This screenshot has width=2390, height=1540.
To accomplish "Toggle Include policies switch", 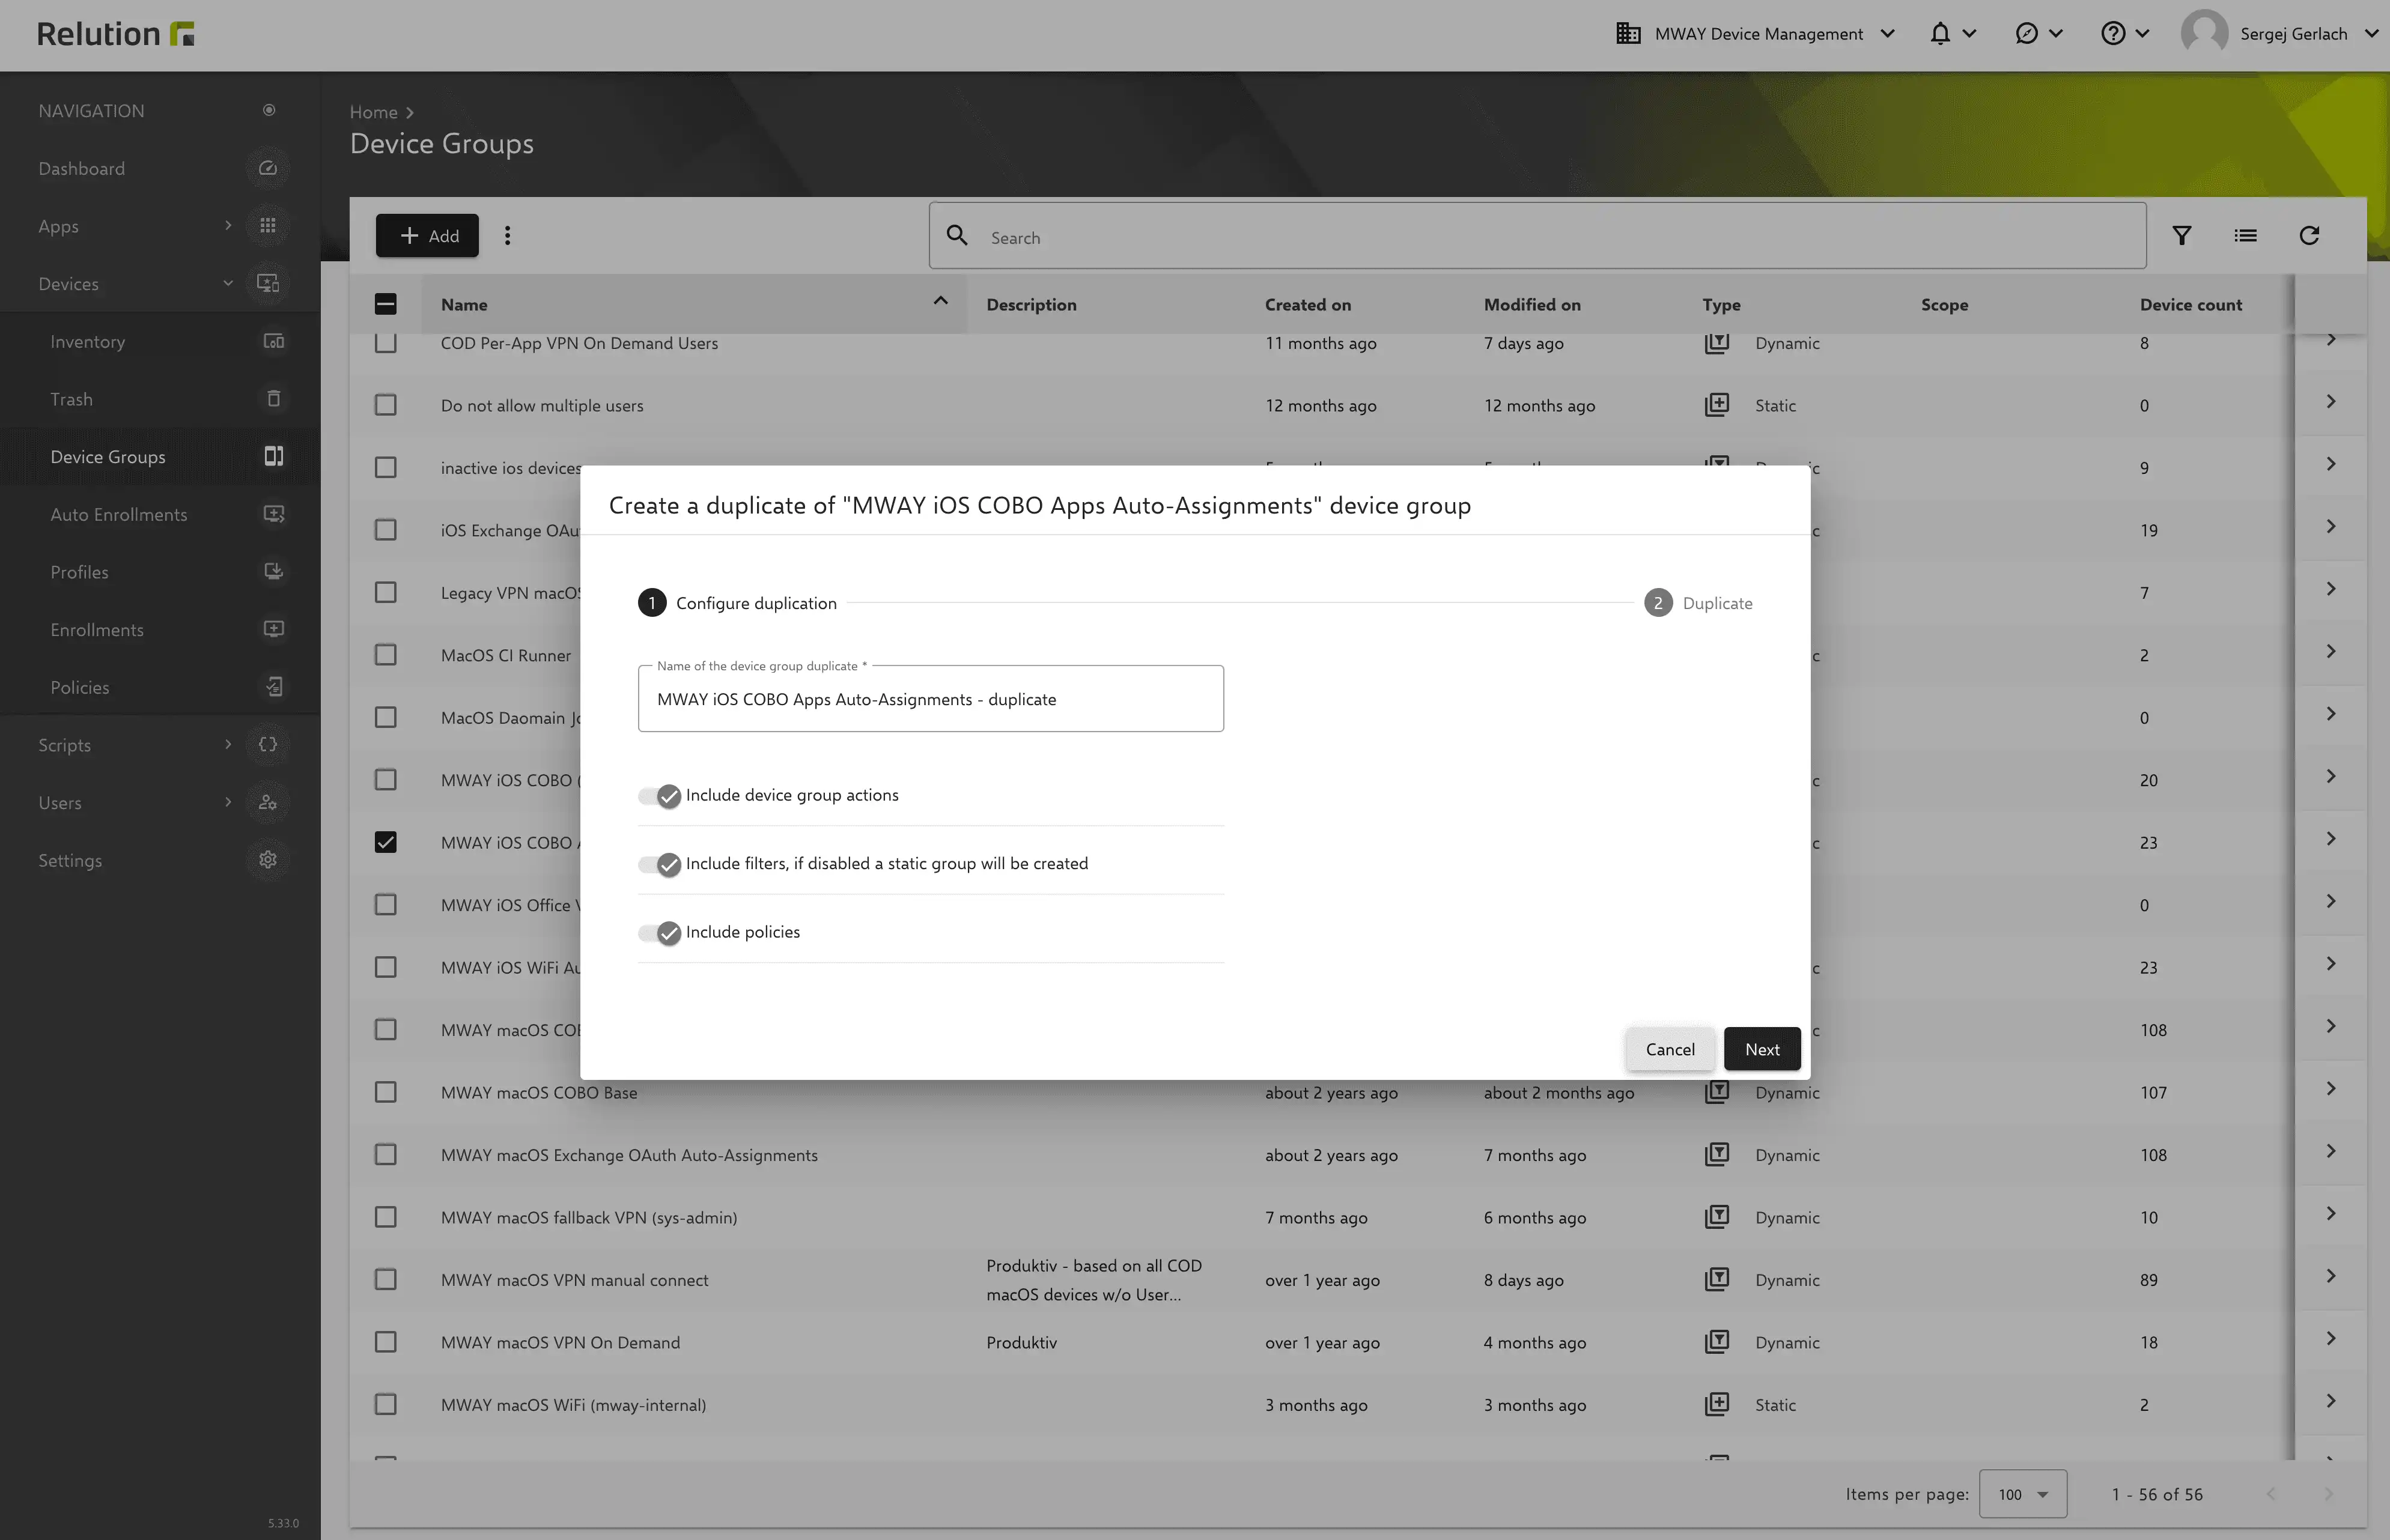I will click(x=660, y=933).
